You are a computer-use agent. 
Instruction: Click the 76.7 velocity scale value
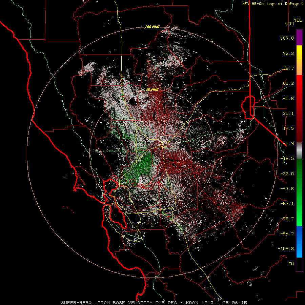point(288,68)
